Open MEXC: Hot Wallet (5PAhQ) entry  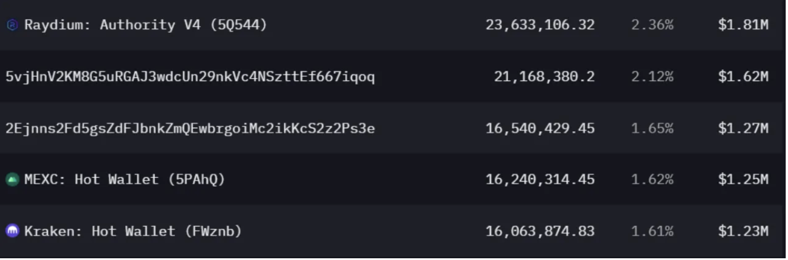pos(125,180)
